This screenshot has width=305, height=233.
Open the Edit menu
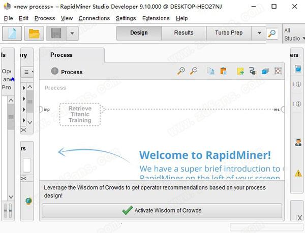[x=23, y=18]
